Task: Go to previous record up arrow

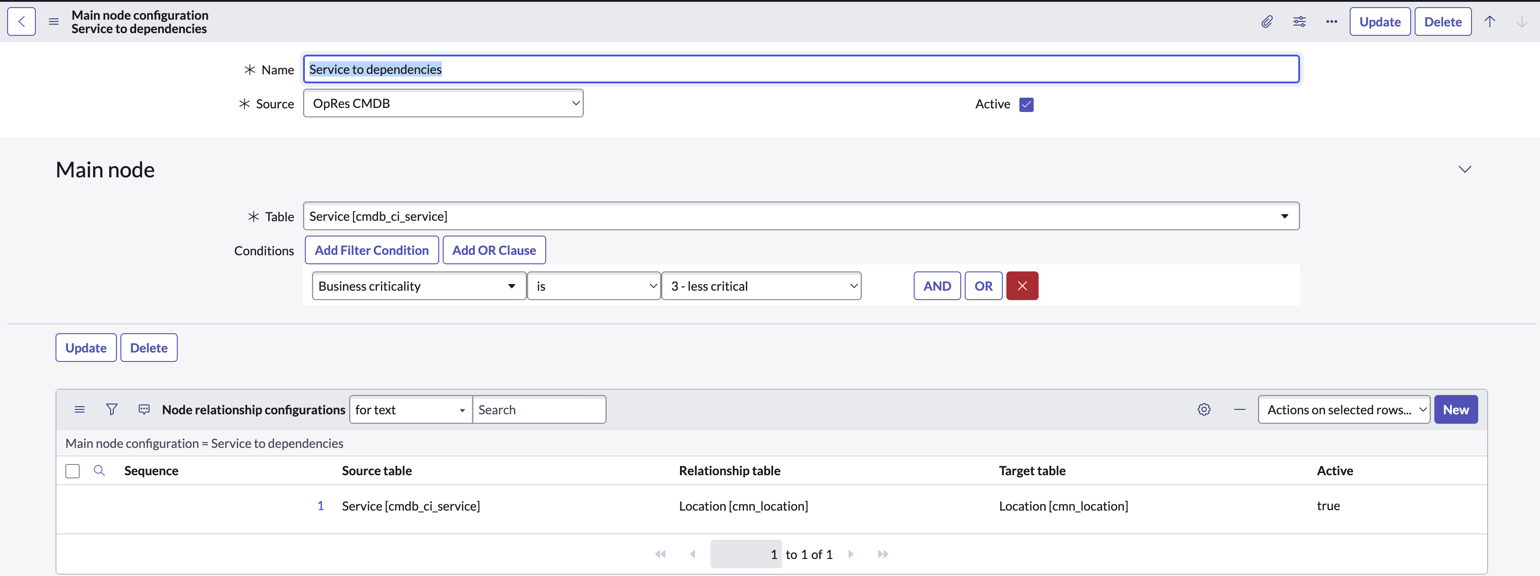Action: [x=1489, y=21]
